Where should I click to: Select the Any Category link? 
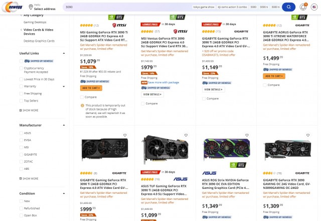click(x=34, y=16)
